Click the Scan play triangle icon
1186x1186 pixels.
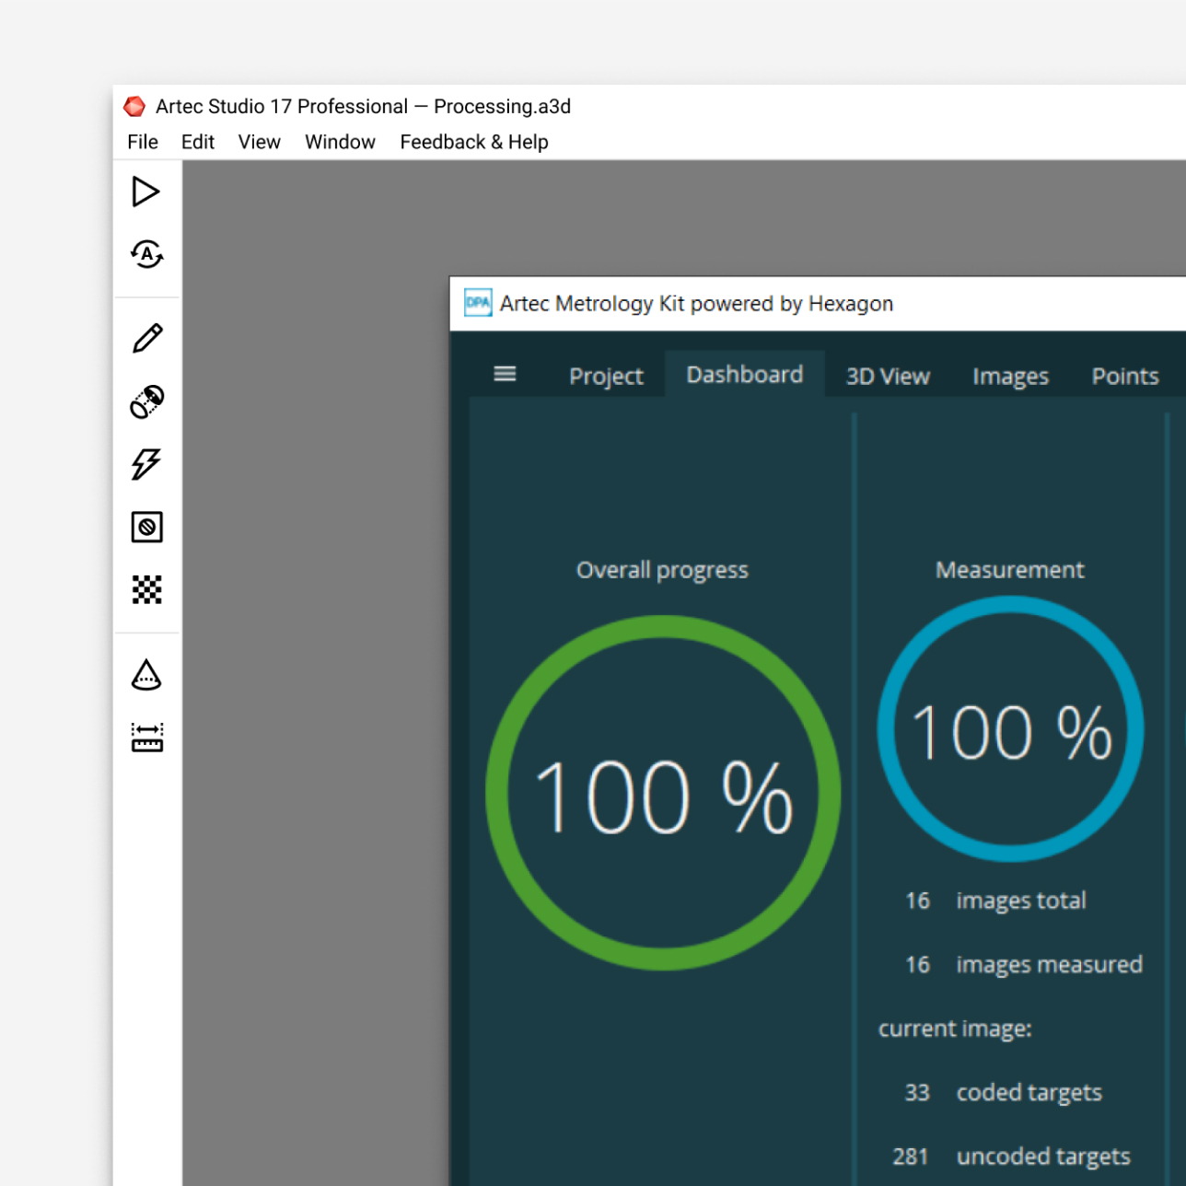point(145,192)
